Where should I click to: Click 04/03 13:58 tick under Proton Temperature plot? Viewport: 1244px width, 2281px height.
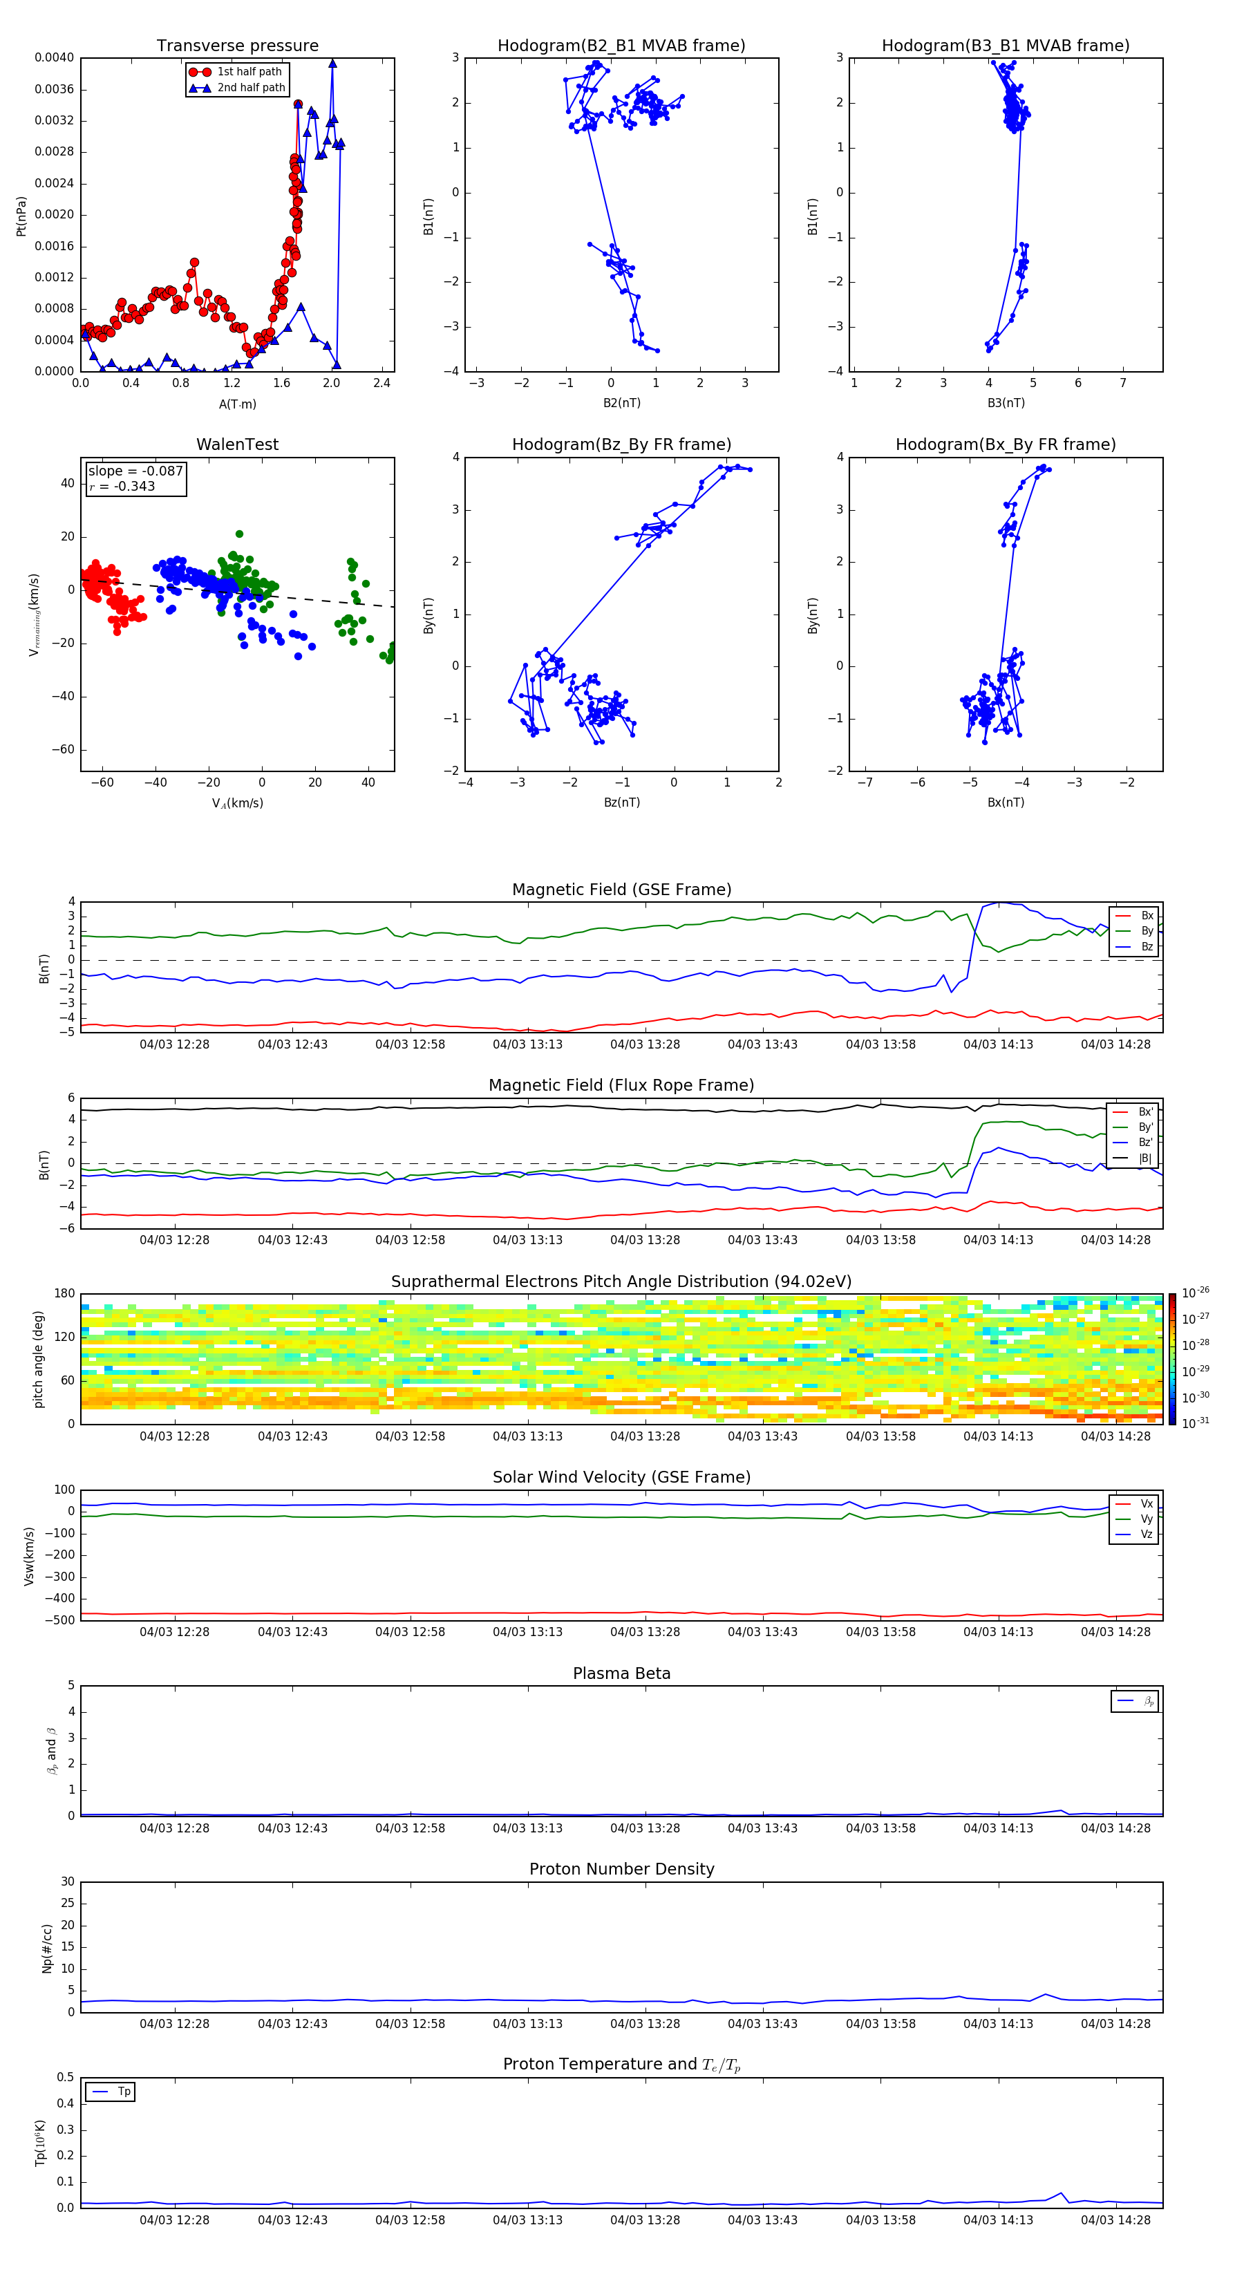[x=880, y=2220]
